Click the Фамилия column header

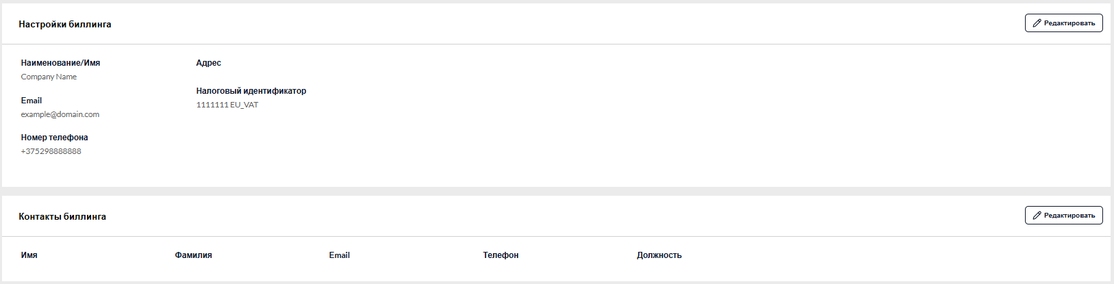194,255
